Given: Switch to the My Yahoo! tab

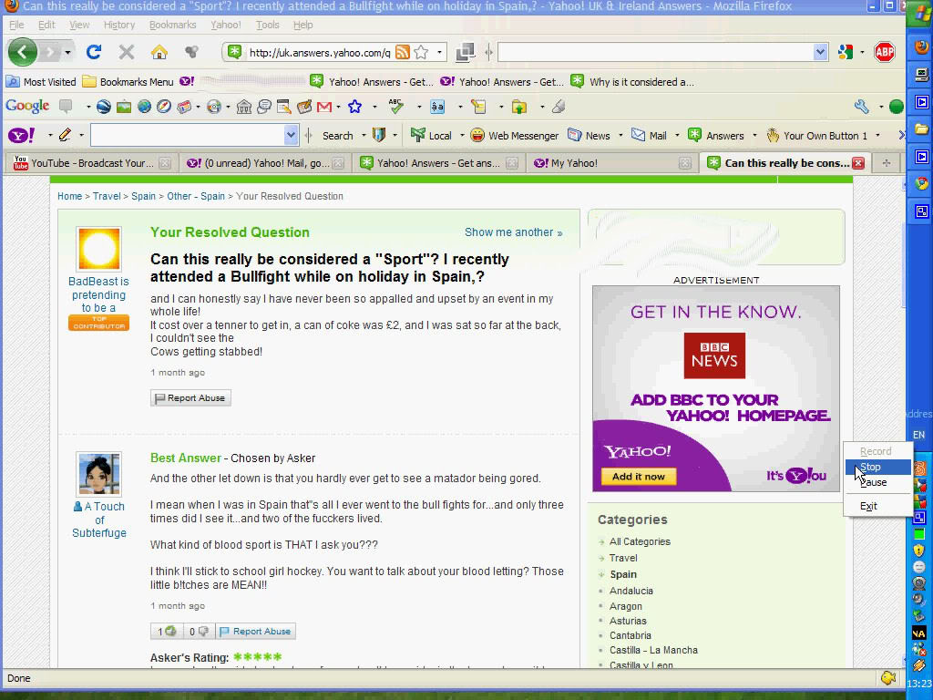Looking at the screenshot, I should [x=612, y=163].
